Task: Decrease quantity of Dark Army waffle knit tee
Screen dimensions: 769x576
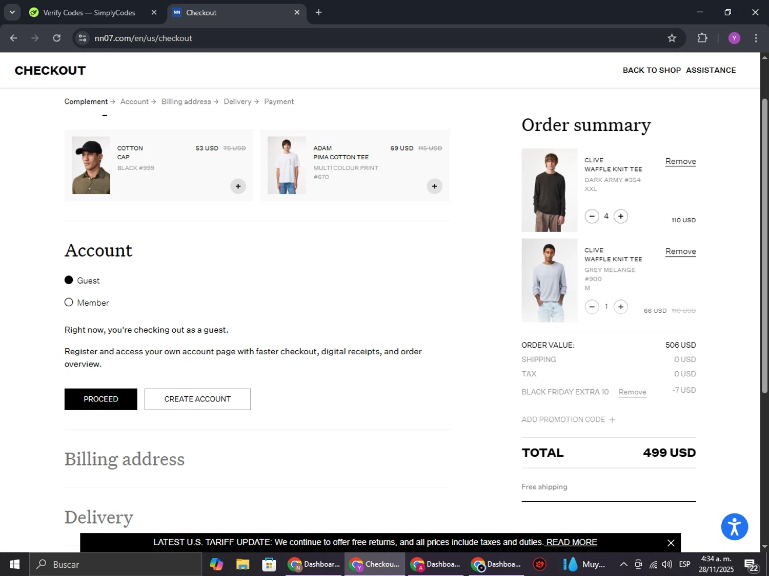Action: (592, 216)
